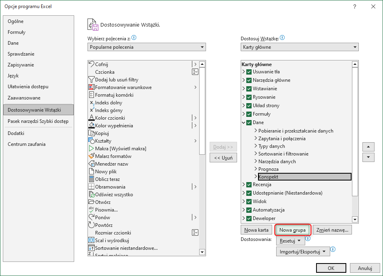Toggle the Deweloper tab checkbox

[x=249, y=218]
